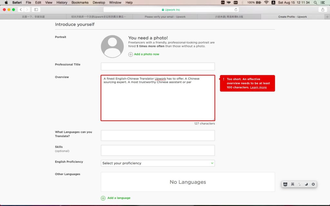
Task: Open the Apple menu
Action: [6, 3]
